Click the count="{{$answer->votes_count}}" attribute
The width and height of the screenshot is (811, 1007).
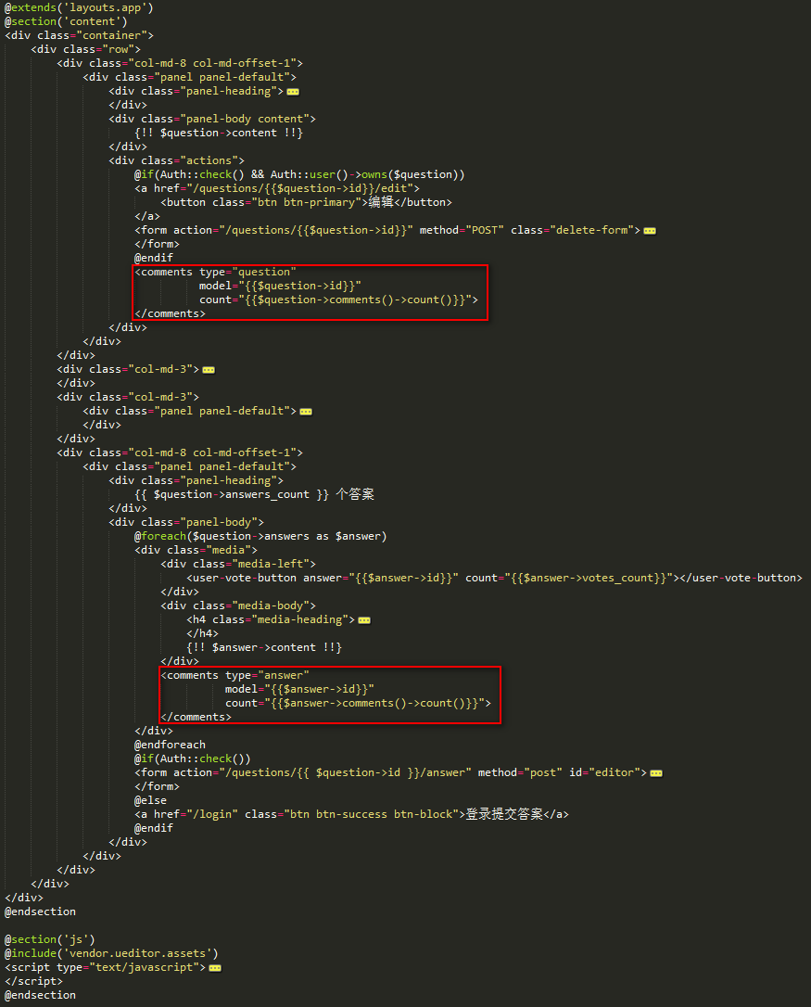point(569,578)
